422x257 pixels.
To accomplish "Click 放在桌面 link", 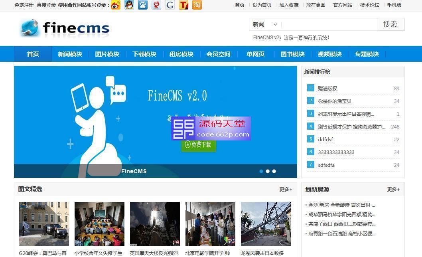I will pos(316,5).
